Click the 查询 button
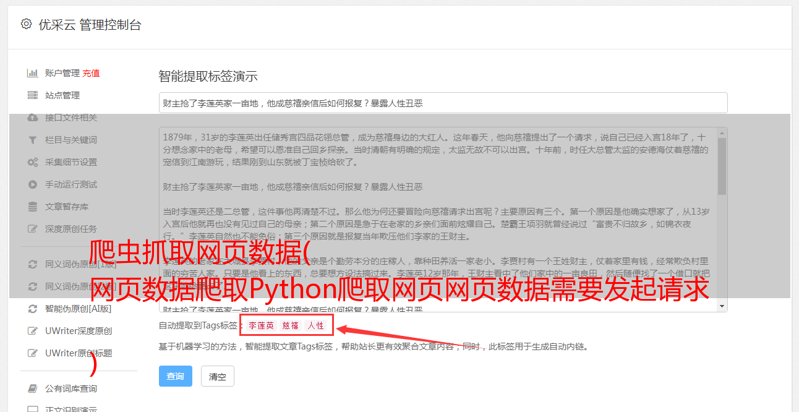The image size is (799, 412). pos(176,376)
